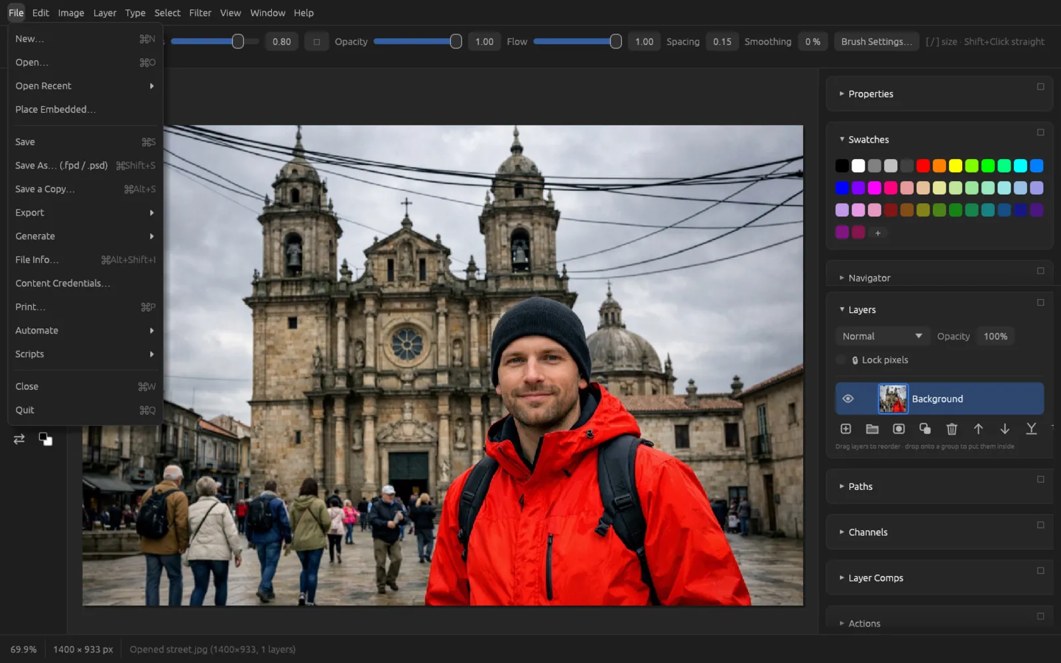Click the Spacing value field showing 0.15
Screen dimensions: 1061x663
(722, 42)
